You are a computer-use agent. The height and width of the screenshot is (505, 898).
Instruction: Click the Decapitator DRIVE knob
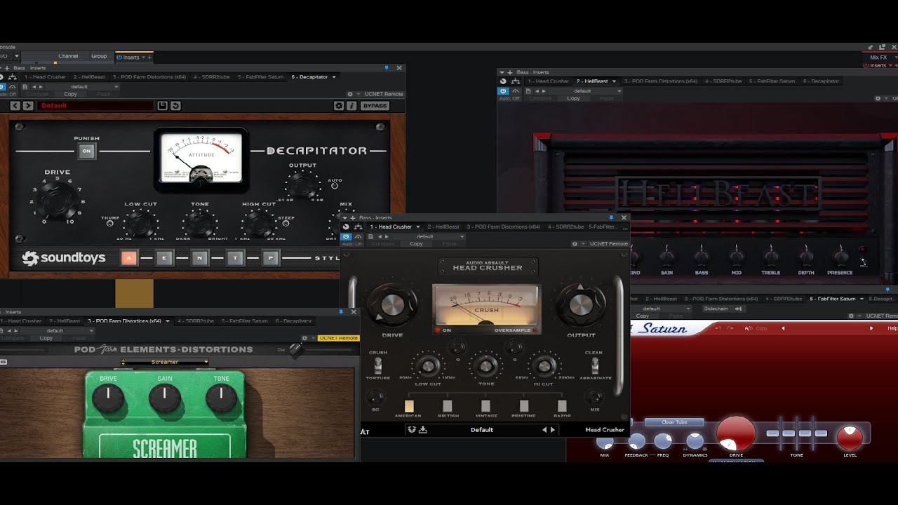58,201
